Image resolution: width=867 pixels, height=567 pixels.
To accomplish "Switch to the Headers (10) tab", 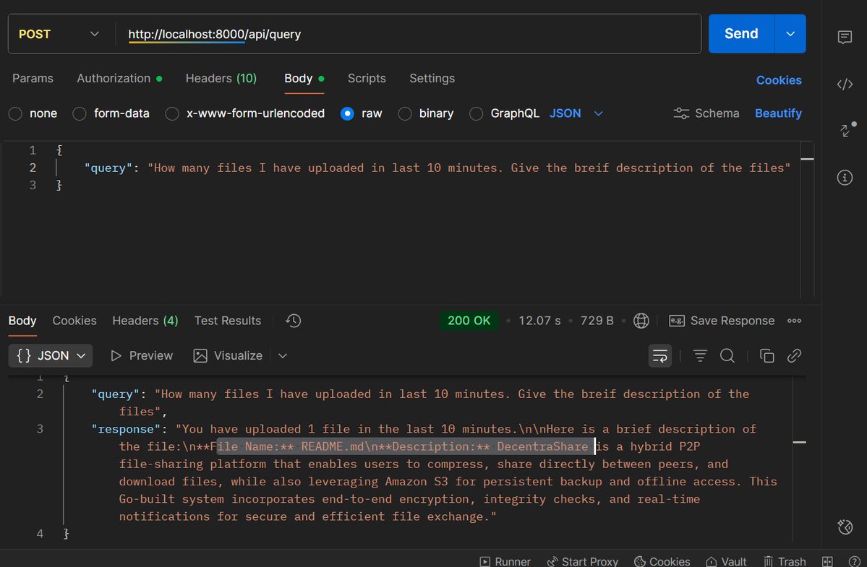I will 221,78.
